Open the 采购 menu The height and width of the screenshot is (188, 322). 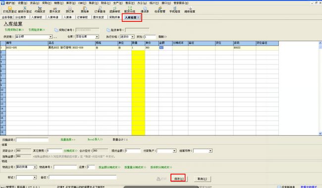pos(47,3)
